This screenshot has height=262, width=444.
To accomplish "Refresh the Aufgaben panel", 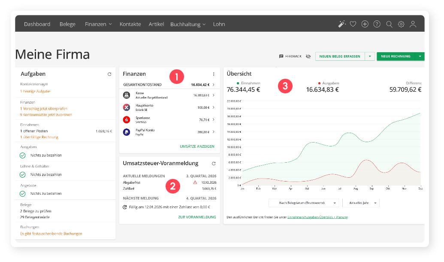I will tap(109, 74).
